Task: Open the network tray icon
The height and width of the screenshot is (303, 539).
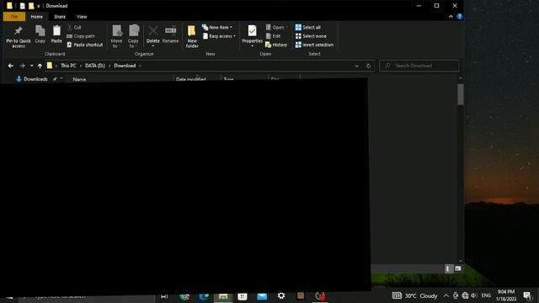Action: pos(465,295)
